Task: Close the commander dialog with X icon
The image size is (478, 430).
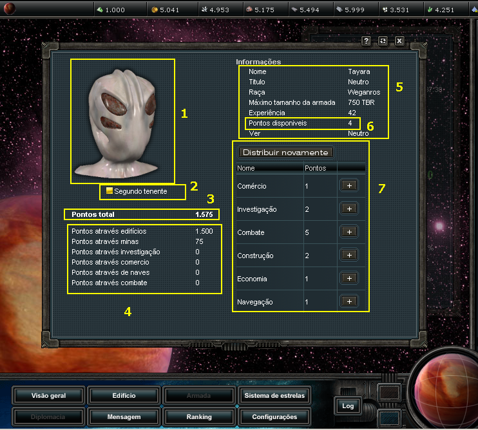Action: [x=399, y=41]
